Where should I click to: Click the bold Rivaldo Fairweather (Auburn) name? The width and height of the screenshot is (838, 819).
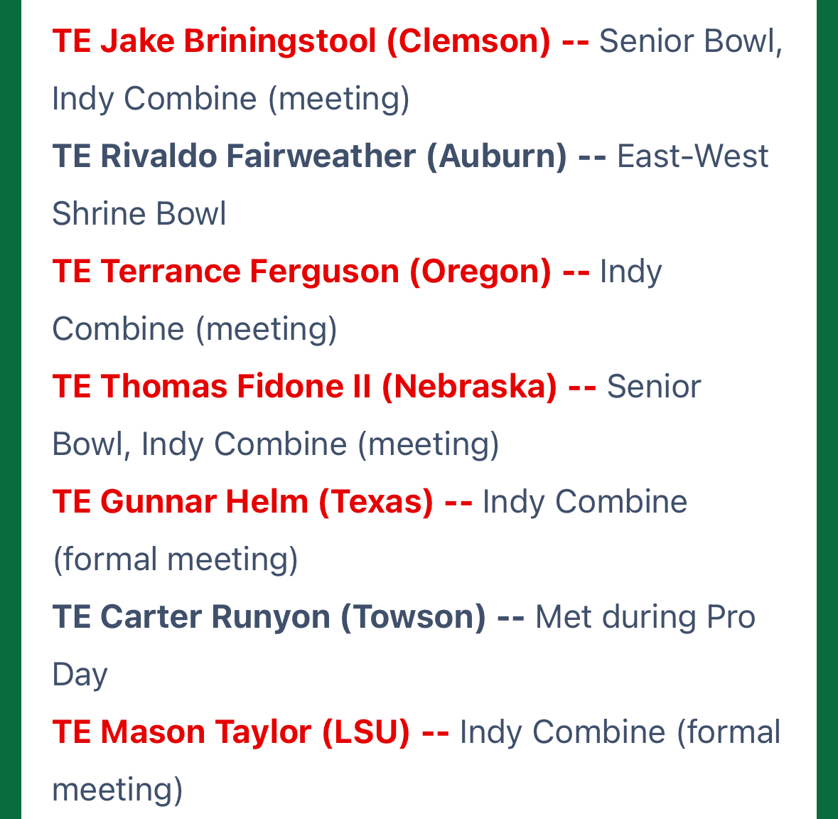309,156
